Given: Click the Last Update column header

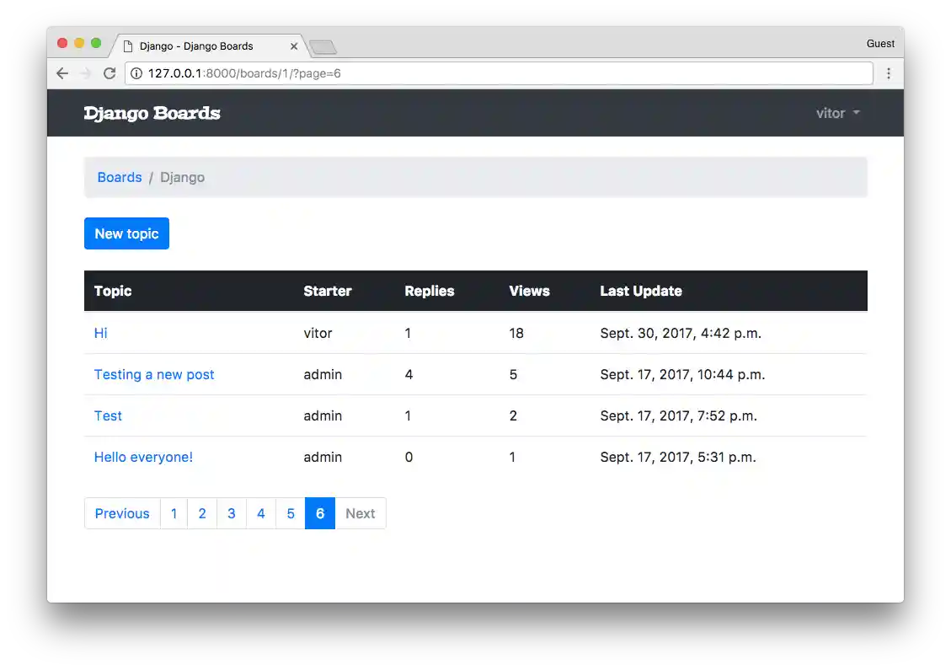Looking at the screenshot, I should click(x=641, y=291).
